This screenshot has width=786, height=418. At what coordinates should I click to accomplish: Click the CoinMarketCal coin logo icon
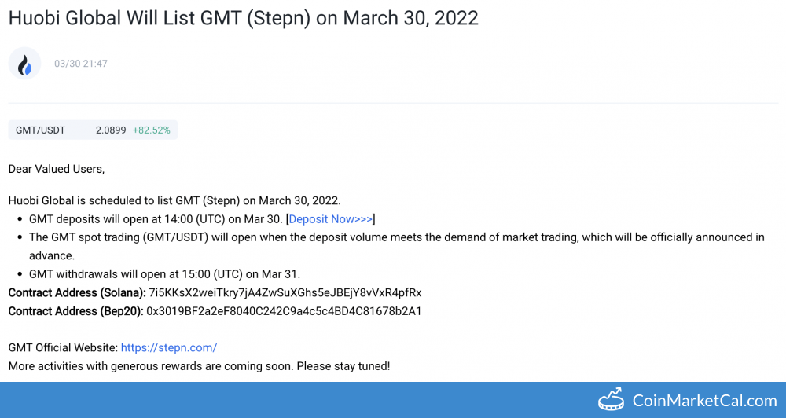tap(611, 400)
